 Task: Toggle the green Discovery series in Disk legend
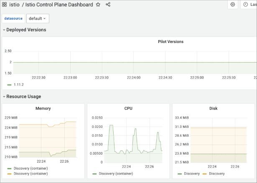(191, 173)
